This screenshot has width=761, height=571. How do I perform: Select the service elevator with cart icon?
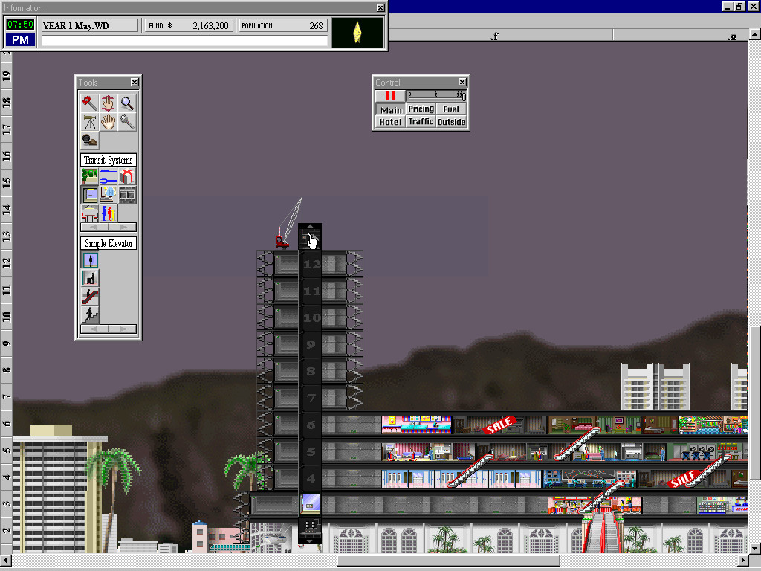(90, 278)
